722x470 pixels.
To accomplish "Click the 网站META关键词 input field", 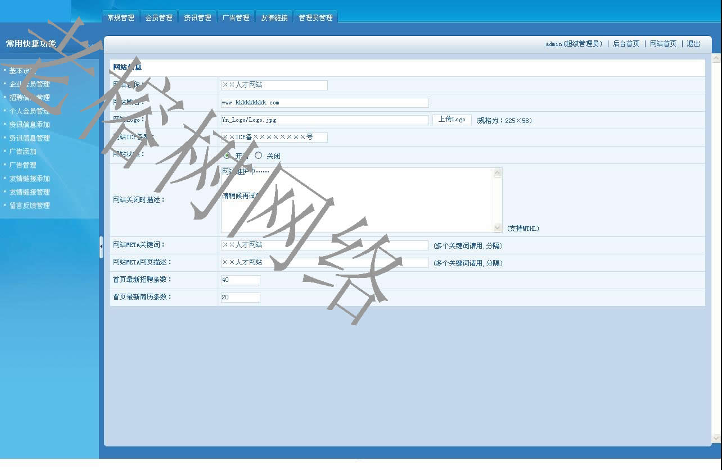I will [x=324, y=245].
